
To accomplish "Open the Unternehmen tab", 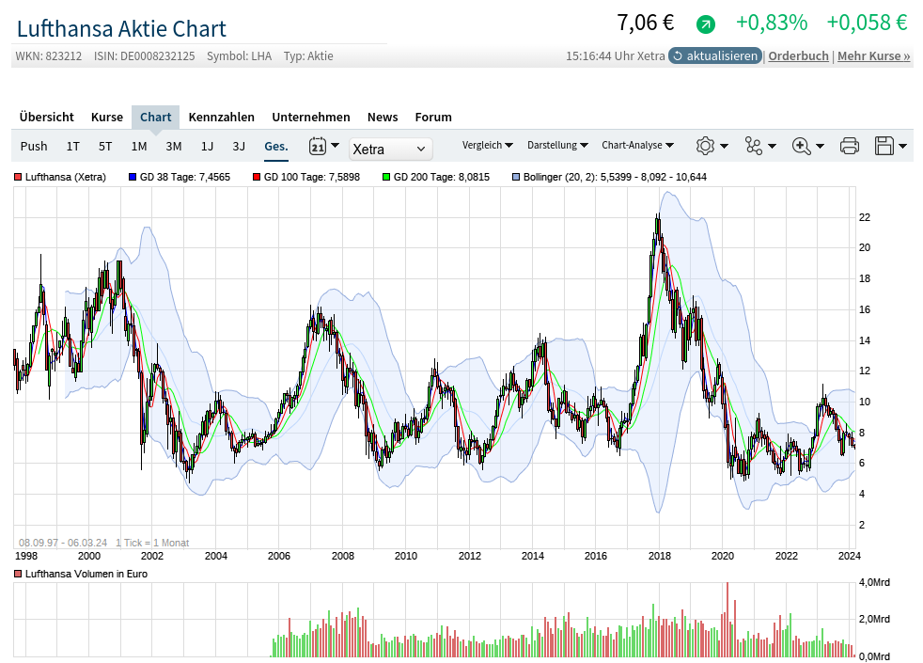I will [311, 118].
